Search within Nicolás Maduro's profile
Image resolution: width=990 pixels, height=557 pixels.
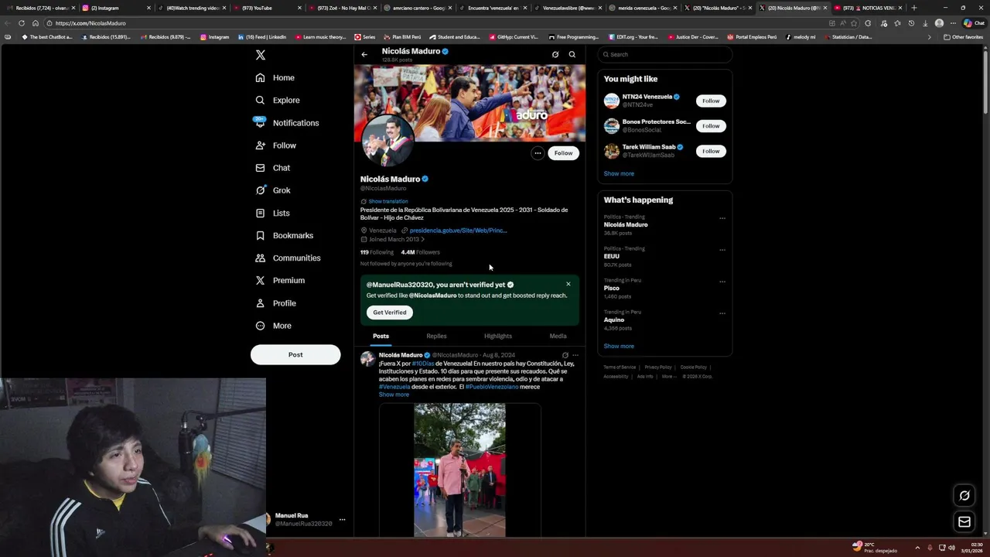point(572,54)
